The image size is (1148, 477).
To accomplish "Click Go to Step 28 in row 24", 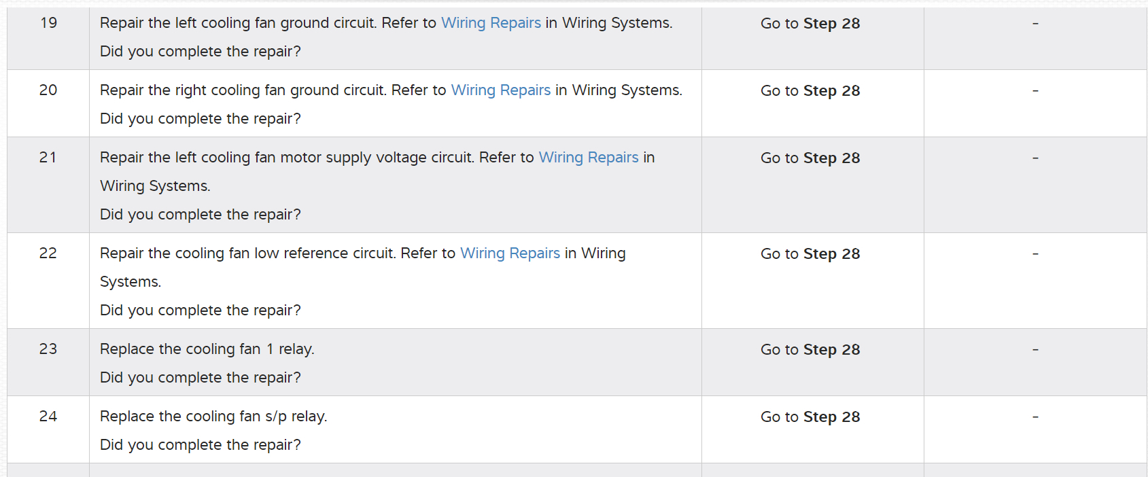I will tap(810, 417).
